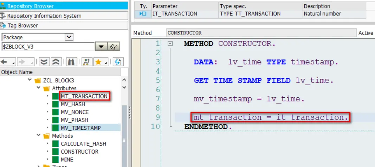Click the Attributes folder icon

(x=46, y=88)
